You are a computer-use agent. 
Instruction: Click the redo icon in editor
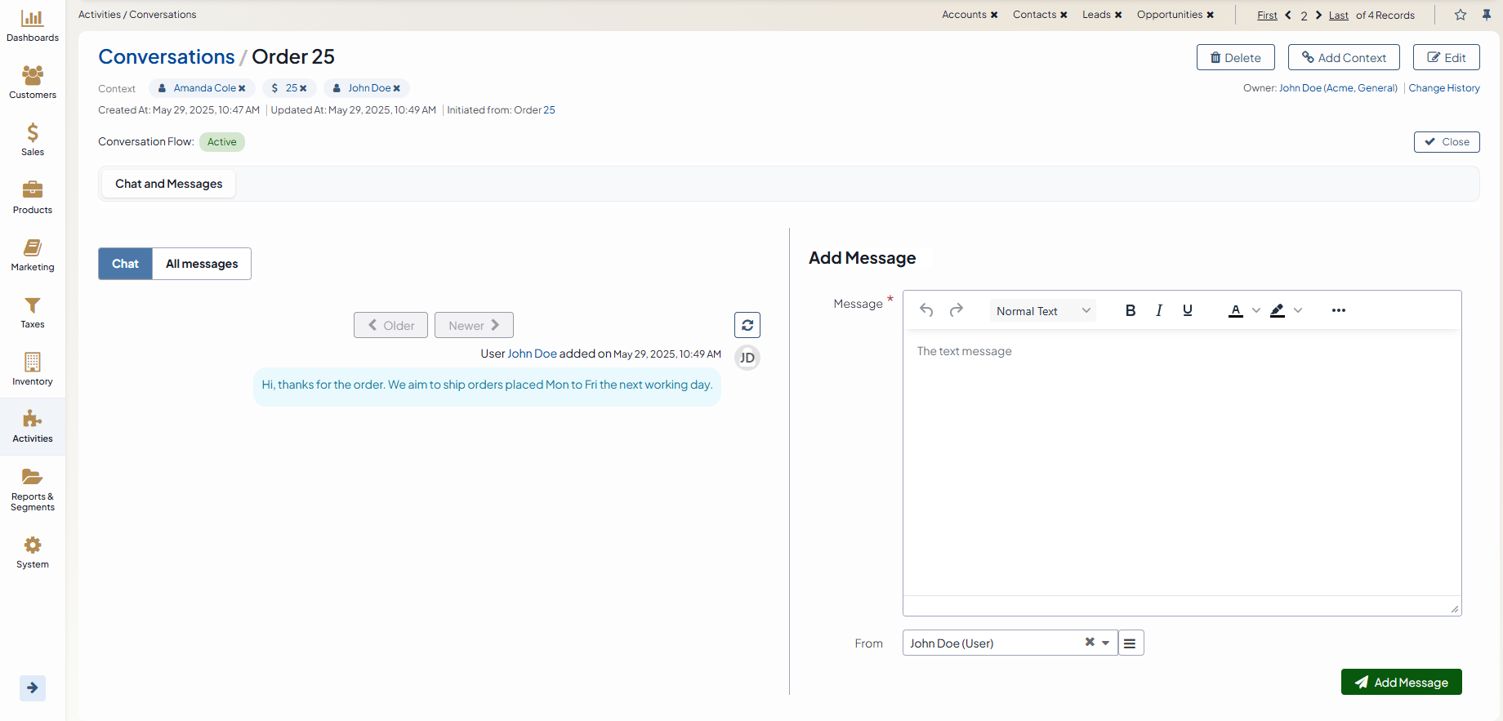tap(956, 310)
